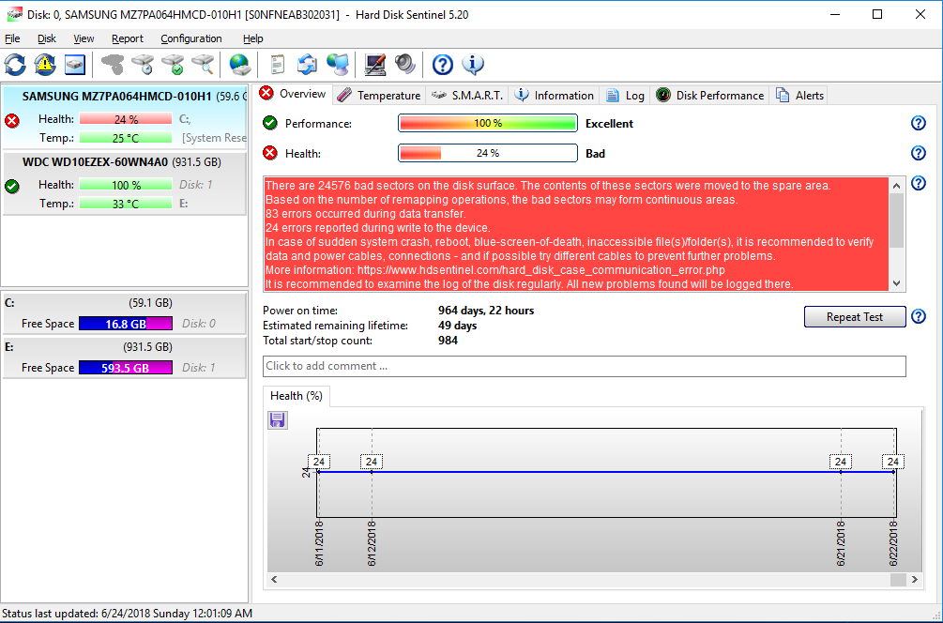The height and width of the screenshot is (623, 943).
Task: Click the notepad report toolbar icon
Action: pyautogui.click(x=277, y=65)
